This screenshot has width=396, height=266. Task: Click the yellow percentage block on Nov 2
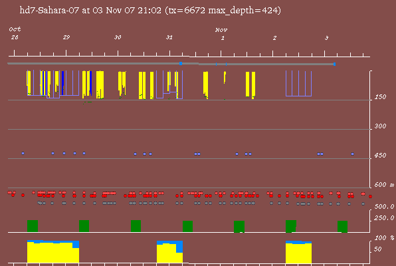(x=298, y=253)
